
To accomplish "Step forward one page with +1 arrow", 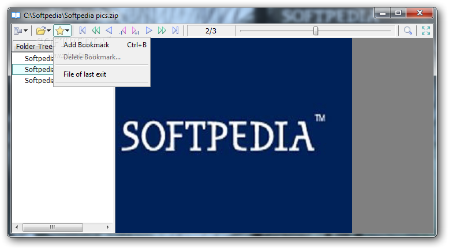I will (x=135, y=31).
